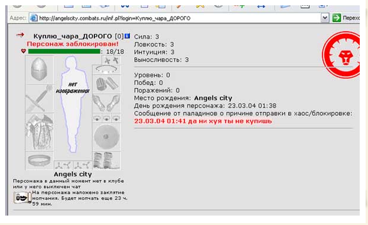Select the left slot below the character figure
Image resolution: width=368 pixels, height=225 pixels.
(x=63, y=165)
